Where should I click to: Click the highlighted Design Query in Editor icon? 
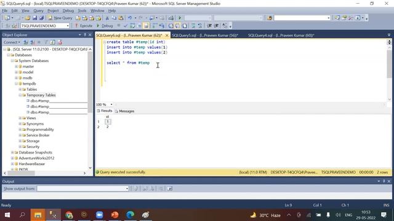147,26
